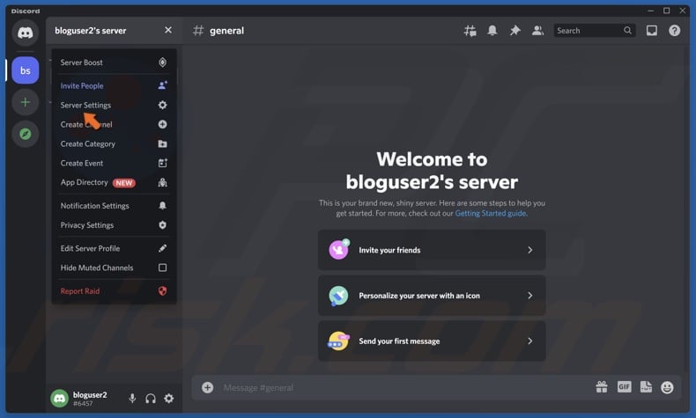Select Create Channel menu entry
The width and height of the screenshot is (696, 418).
click(114, 125)
